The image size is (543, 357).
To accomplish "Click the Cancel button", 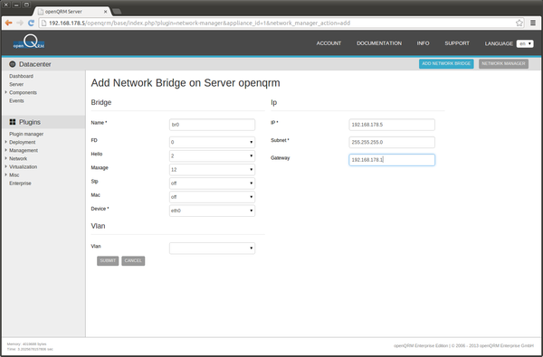I will tap(133, 261).
